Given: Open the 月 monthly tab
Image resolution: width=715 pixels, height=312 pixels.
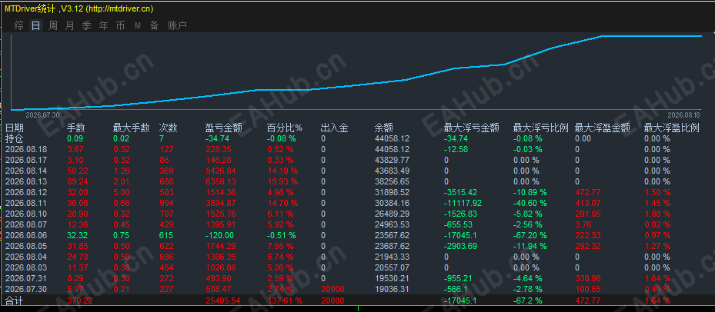Looking at the screenshot, I should 69,25.
